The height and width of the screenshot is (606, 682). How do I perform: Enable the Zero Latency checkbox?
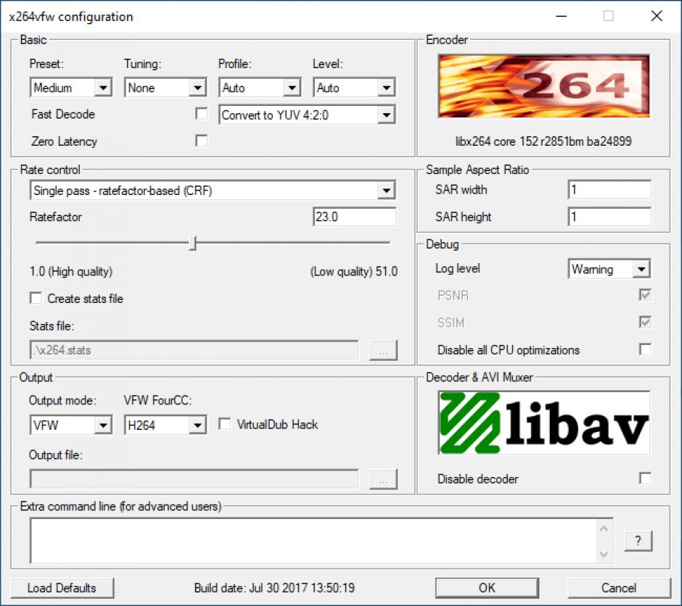point(202,141)
